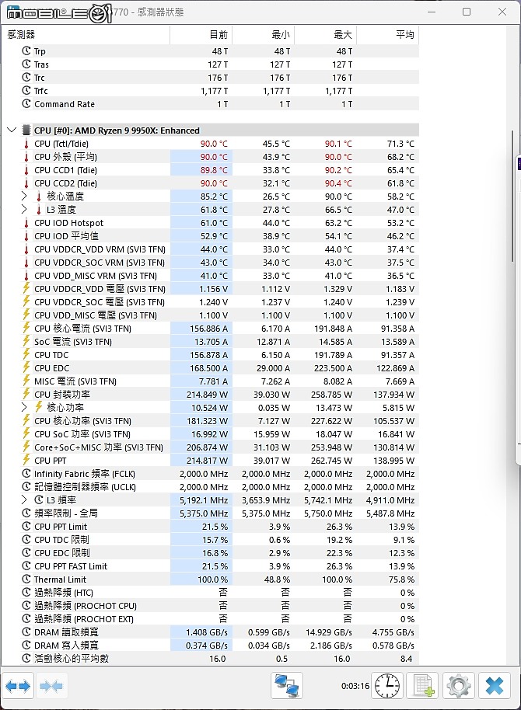
Task: Click the 最小 column header
Action: [x=263, y=34]
